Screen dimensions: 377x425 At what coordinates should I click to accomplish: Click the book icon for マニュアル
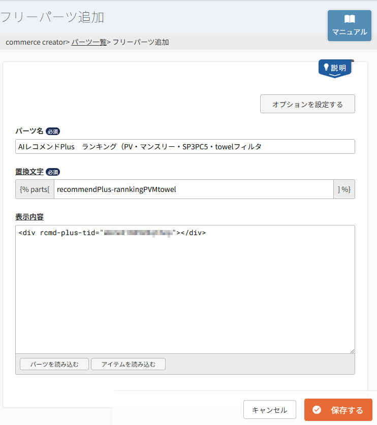pos(350,19)
